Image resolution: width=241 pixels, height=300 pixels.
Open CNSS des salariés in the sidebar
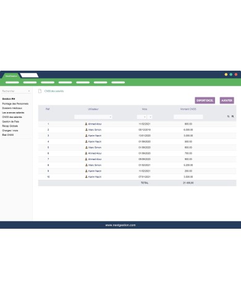(x=12, y=117)
